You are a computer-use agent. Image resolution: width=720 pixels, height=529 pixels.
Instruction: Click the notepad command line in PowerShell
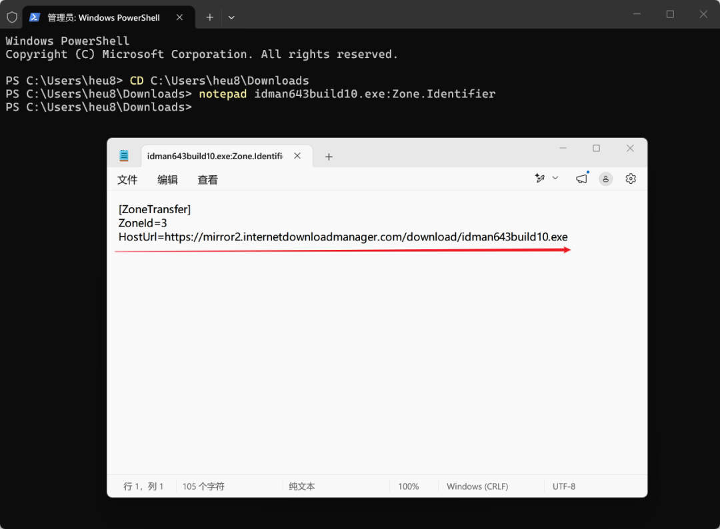[250, 94]
